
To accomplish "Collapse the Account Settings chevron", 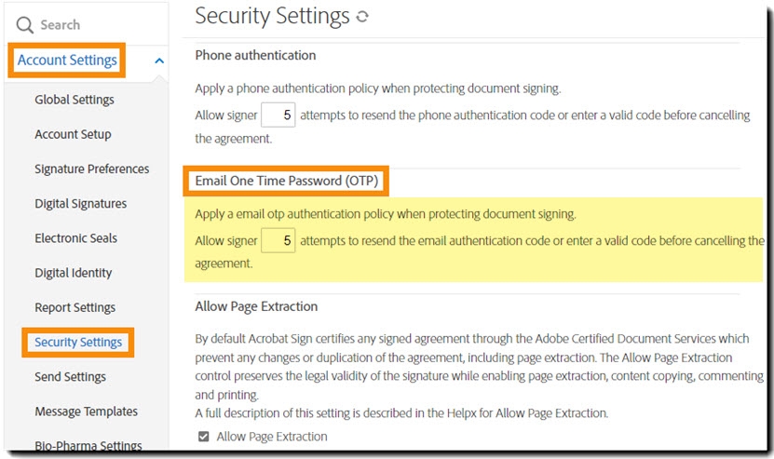I will coord(159,61).
